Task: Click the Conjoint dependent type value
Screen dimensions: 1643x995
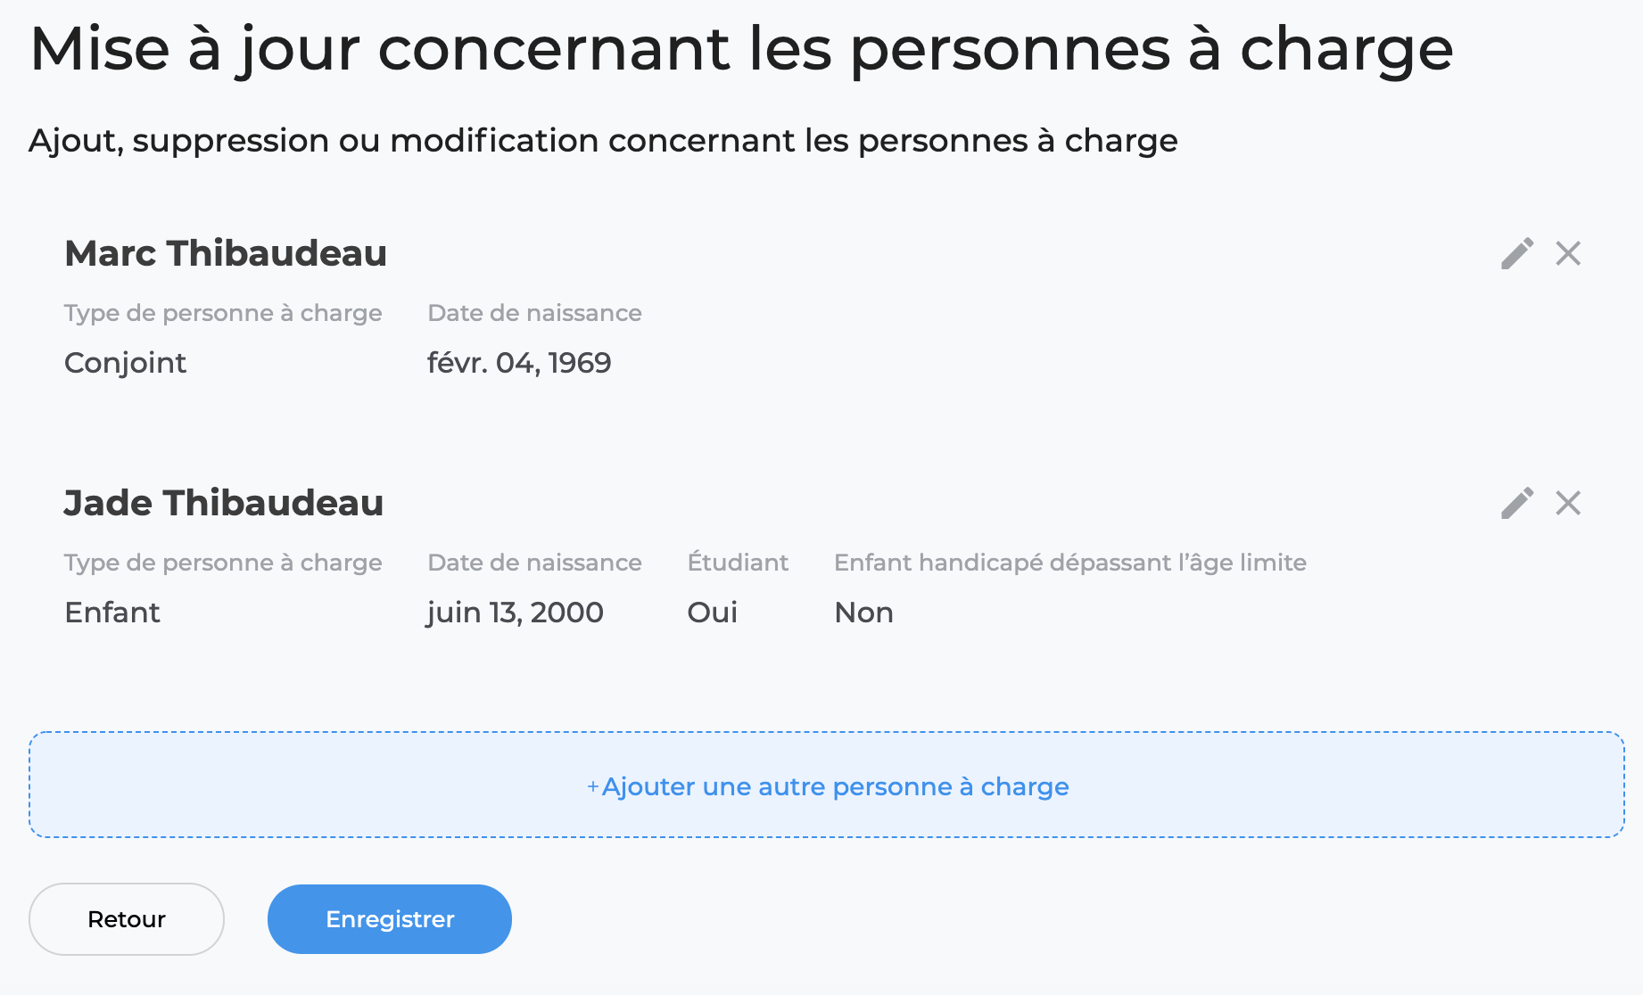Action: pyautogui.click(x=126, y=363)
